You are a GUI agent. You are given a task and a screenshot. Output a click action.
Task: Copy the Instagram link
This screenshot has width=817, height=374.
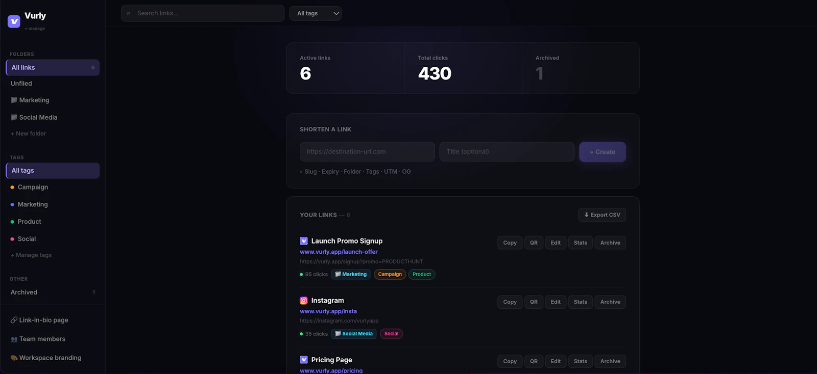tap(510, 302)
